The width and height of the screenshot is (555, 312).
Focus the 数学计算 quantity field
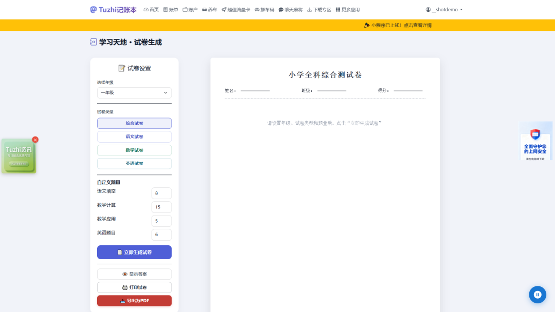point(161,207)
